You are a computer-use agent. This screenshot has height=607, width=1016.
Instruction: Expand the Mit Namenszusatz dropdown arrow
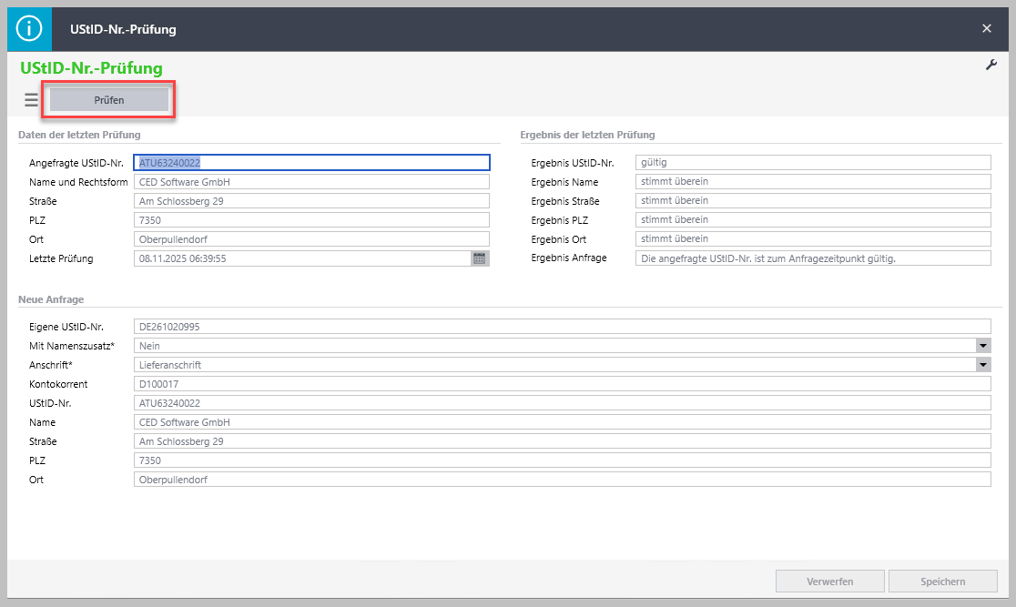point(983,346)
